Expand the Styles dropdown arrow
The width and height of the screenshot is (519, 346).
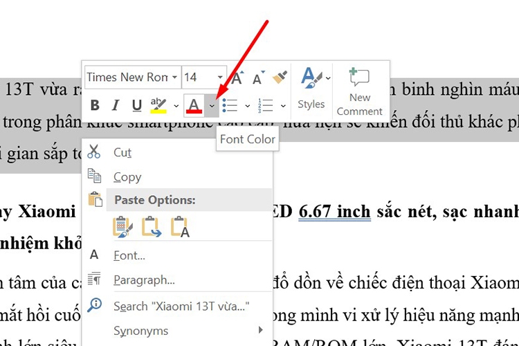coord(328,78)
